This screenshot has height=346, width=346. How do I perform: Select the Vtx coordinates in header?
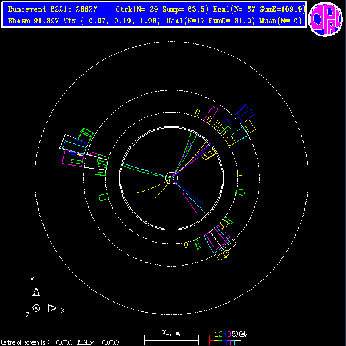(x=112, y=21)
